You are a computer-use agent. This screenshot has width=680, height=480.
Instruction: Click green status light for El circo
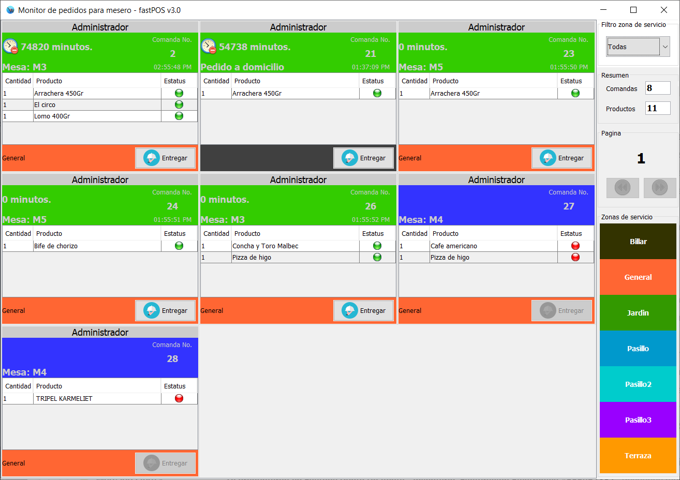[x=179, y=104]
